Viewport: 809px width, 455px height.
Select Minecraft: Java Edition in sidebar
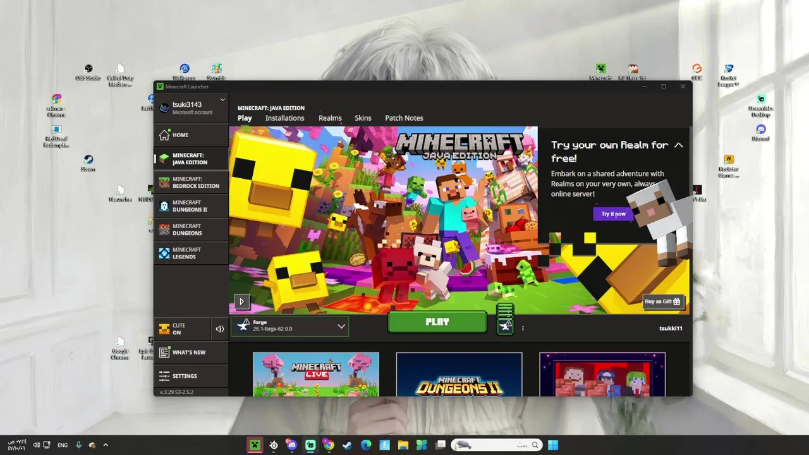pyautogui.click(x=191, y=159)
